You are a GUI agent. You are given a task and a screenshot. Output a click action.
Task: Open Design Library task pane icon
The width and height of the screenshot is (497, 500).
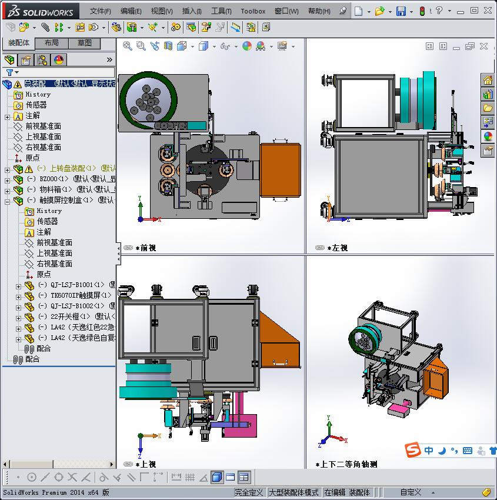[488, 94]
